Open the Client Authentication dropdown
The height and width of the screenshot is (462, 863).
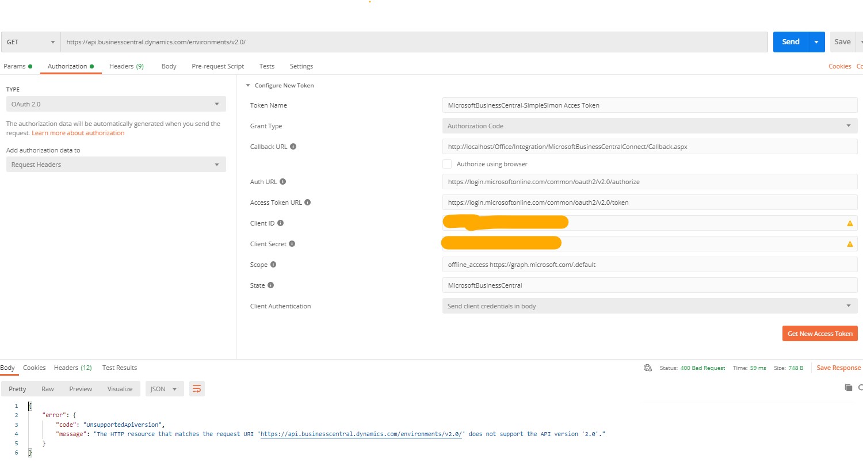650,306
